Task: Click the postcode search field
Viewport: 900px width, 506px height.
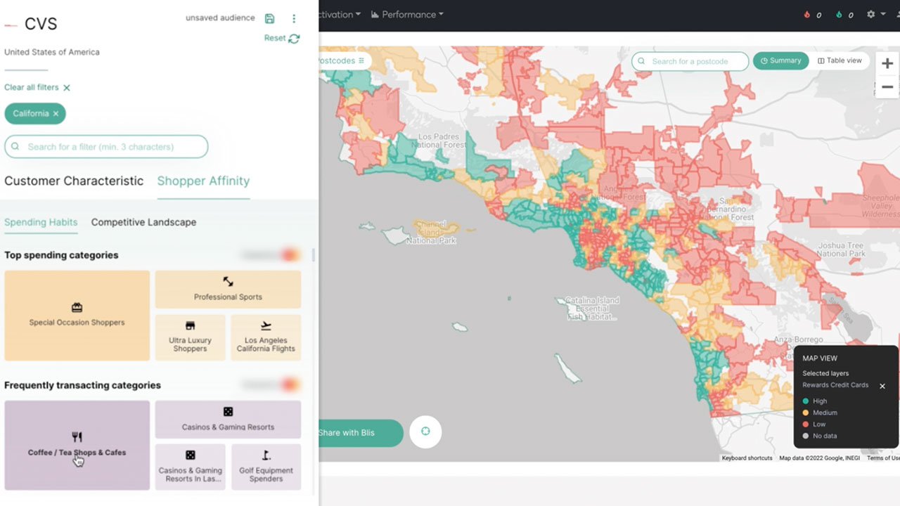Action: pos(690,61)
